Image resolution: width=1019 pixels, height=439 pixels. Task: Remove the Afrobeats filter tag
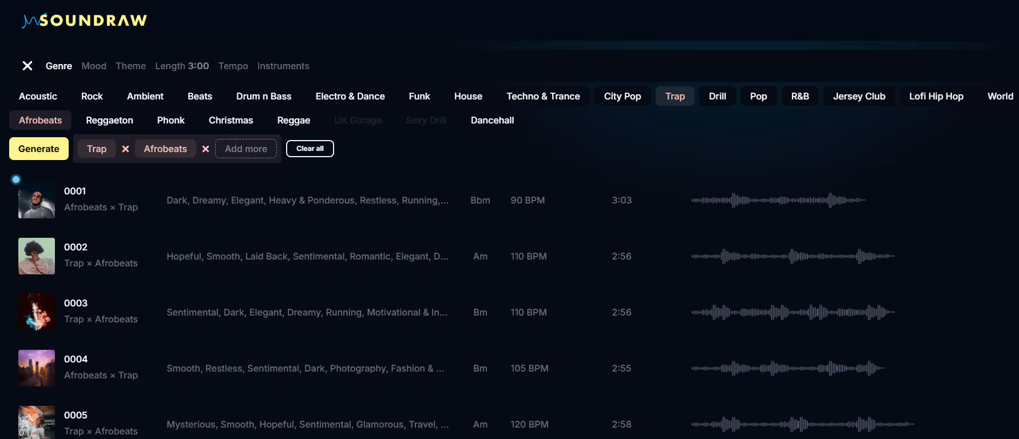pos(205,149)
